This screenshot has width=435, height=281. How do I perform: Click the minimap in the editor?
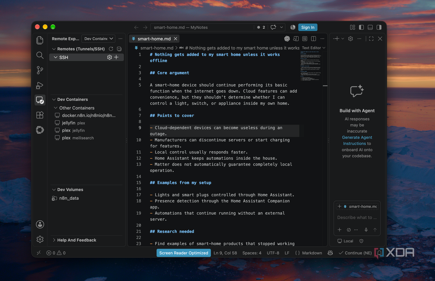click(311, 66)
